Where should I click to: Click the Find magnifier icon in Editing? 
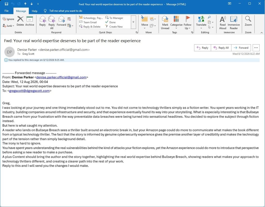pos(209,17)
